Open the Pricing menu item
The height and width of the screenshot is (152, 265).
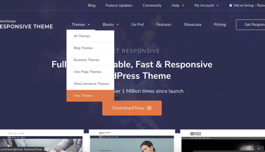click(x=220, y=25)
